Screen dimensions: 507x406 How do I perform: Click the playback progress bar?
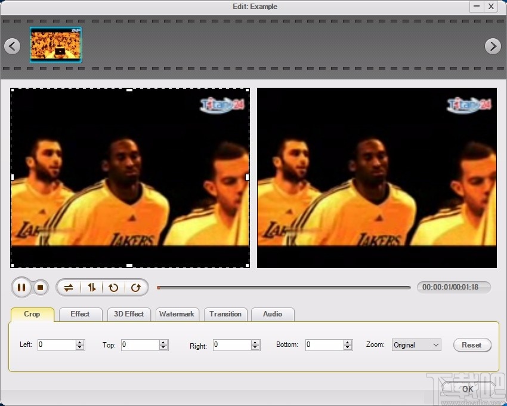click(x=283, y=287)
